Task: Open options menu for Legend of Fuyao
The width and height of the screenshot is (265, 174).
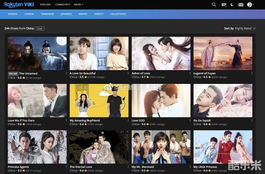Action: point(252,73)
